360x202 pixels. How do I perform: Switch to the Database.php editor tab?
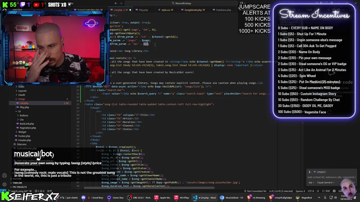223,10
